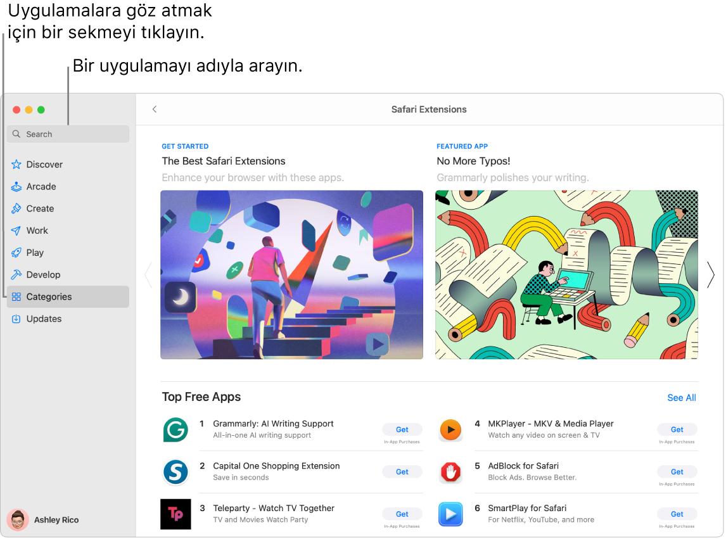Viewport: 726px width, 539px height.
Task: Get Grammarly: AI Writing Support
Action: tap(402, 429)
